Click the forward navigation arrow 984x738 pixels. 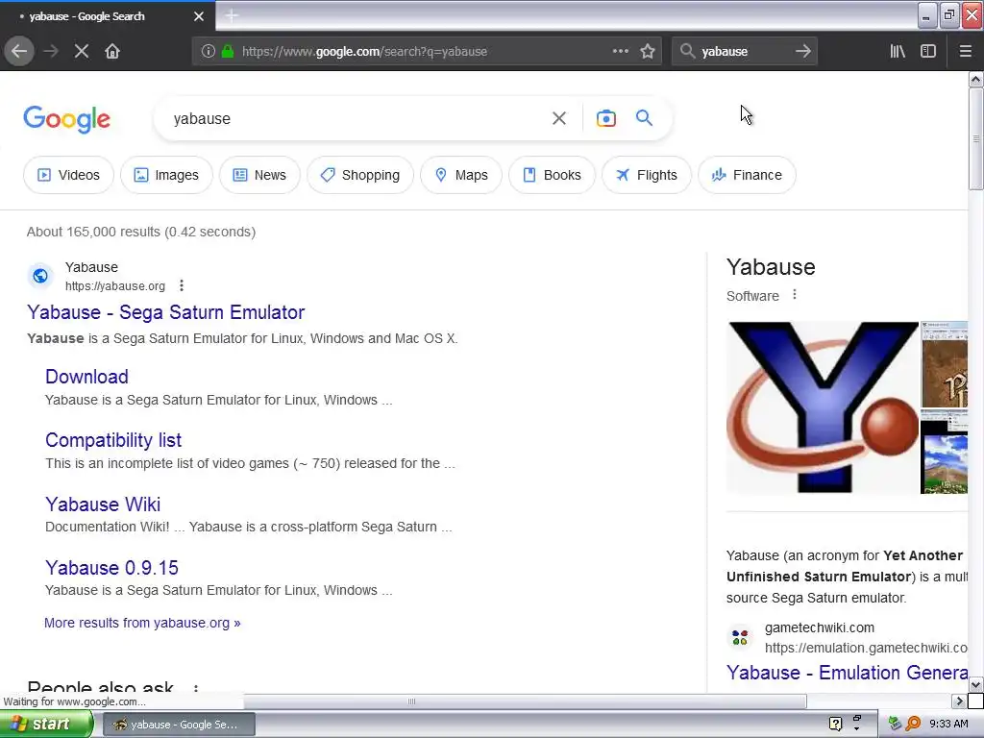[51, 51]
